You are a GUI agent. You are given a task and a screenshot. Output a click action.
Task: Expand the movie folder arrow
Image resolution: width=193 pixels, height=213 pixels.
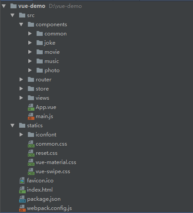coord(30,52)
